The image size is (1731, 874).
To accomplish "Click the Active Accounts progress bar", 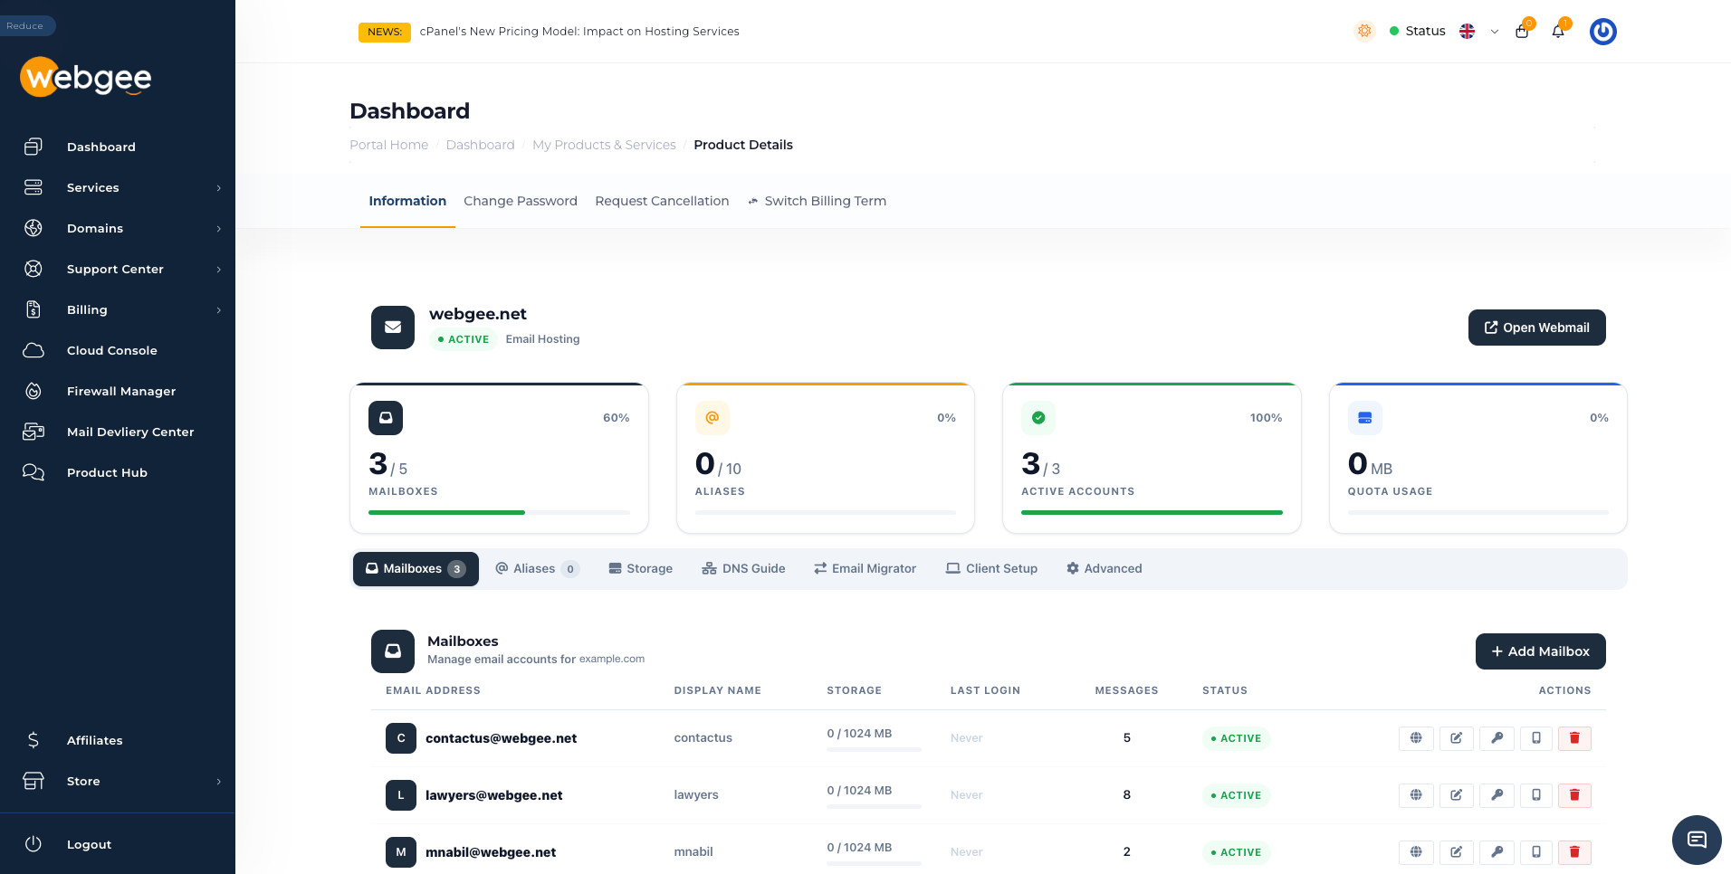I will 1152,513.
